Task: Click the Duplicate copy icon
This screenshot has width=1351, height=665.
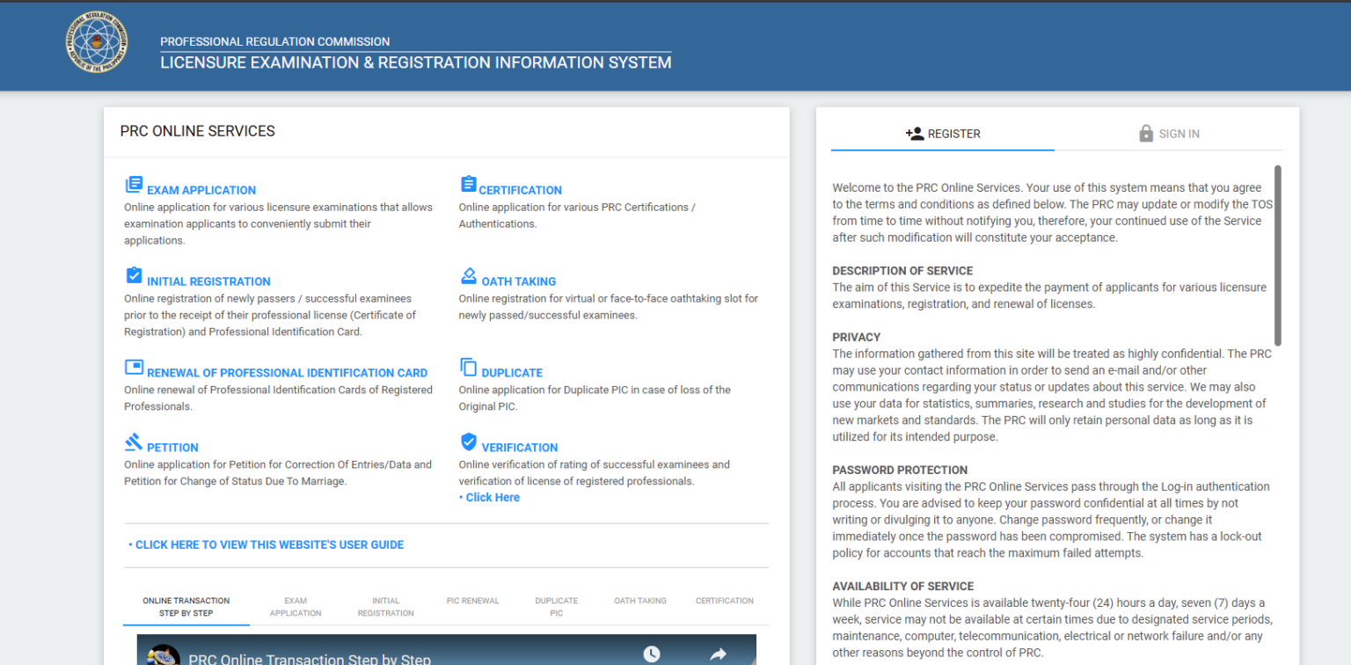Action: point(468,368)
